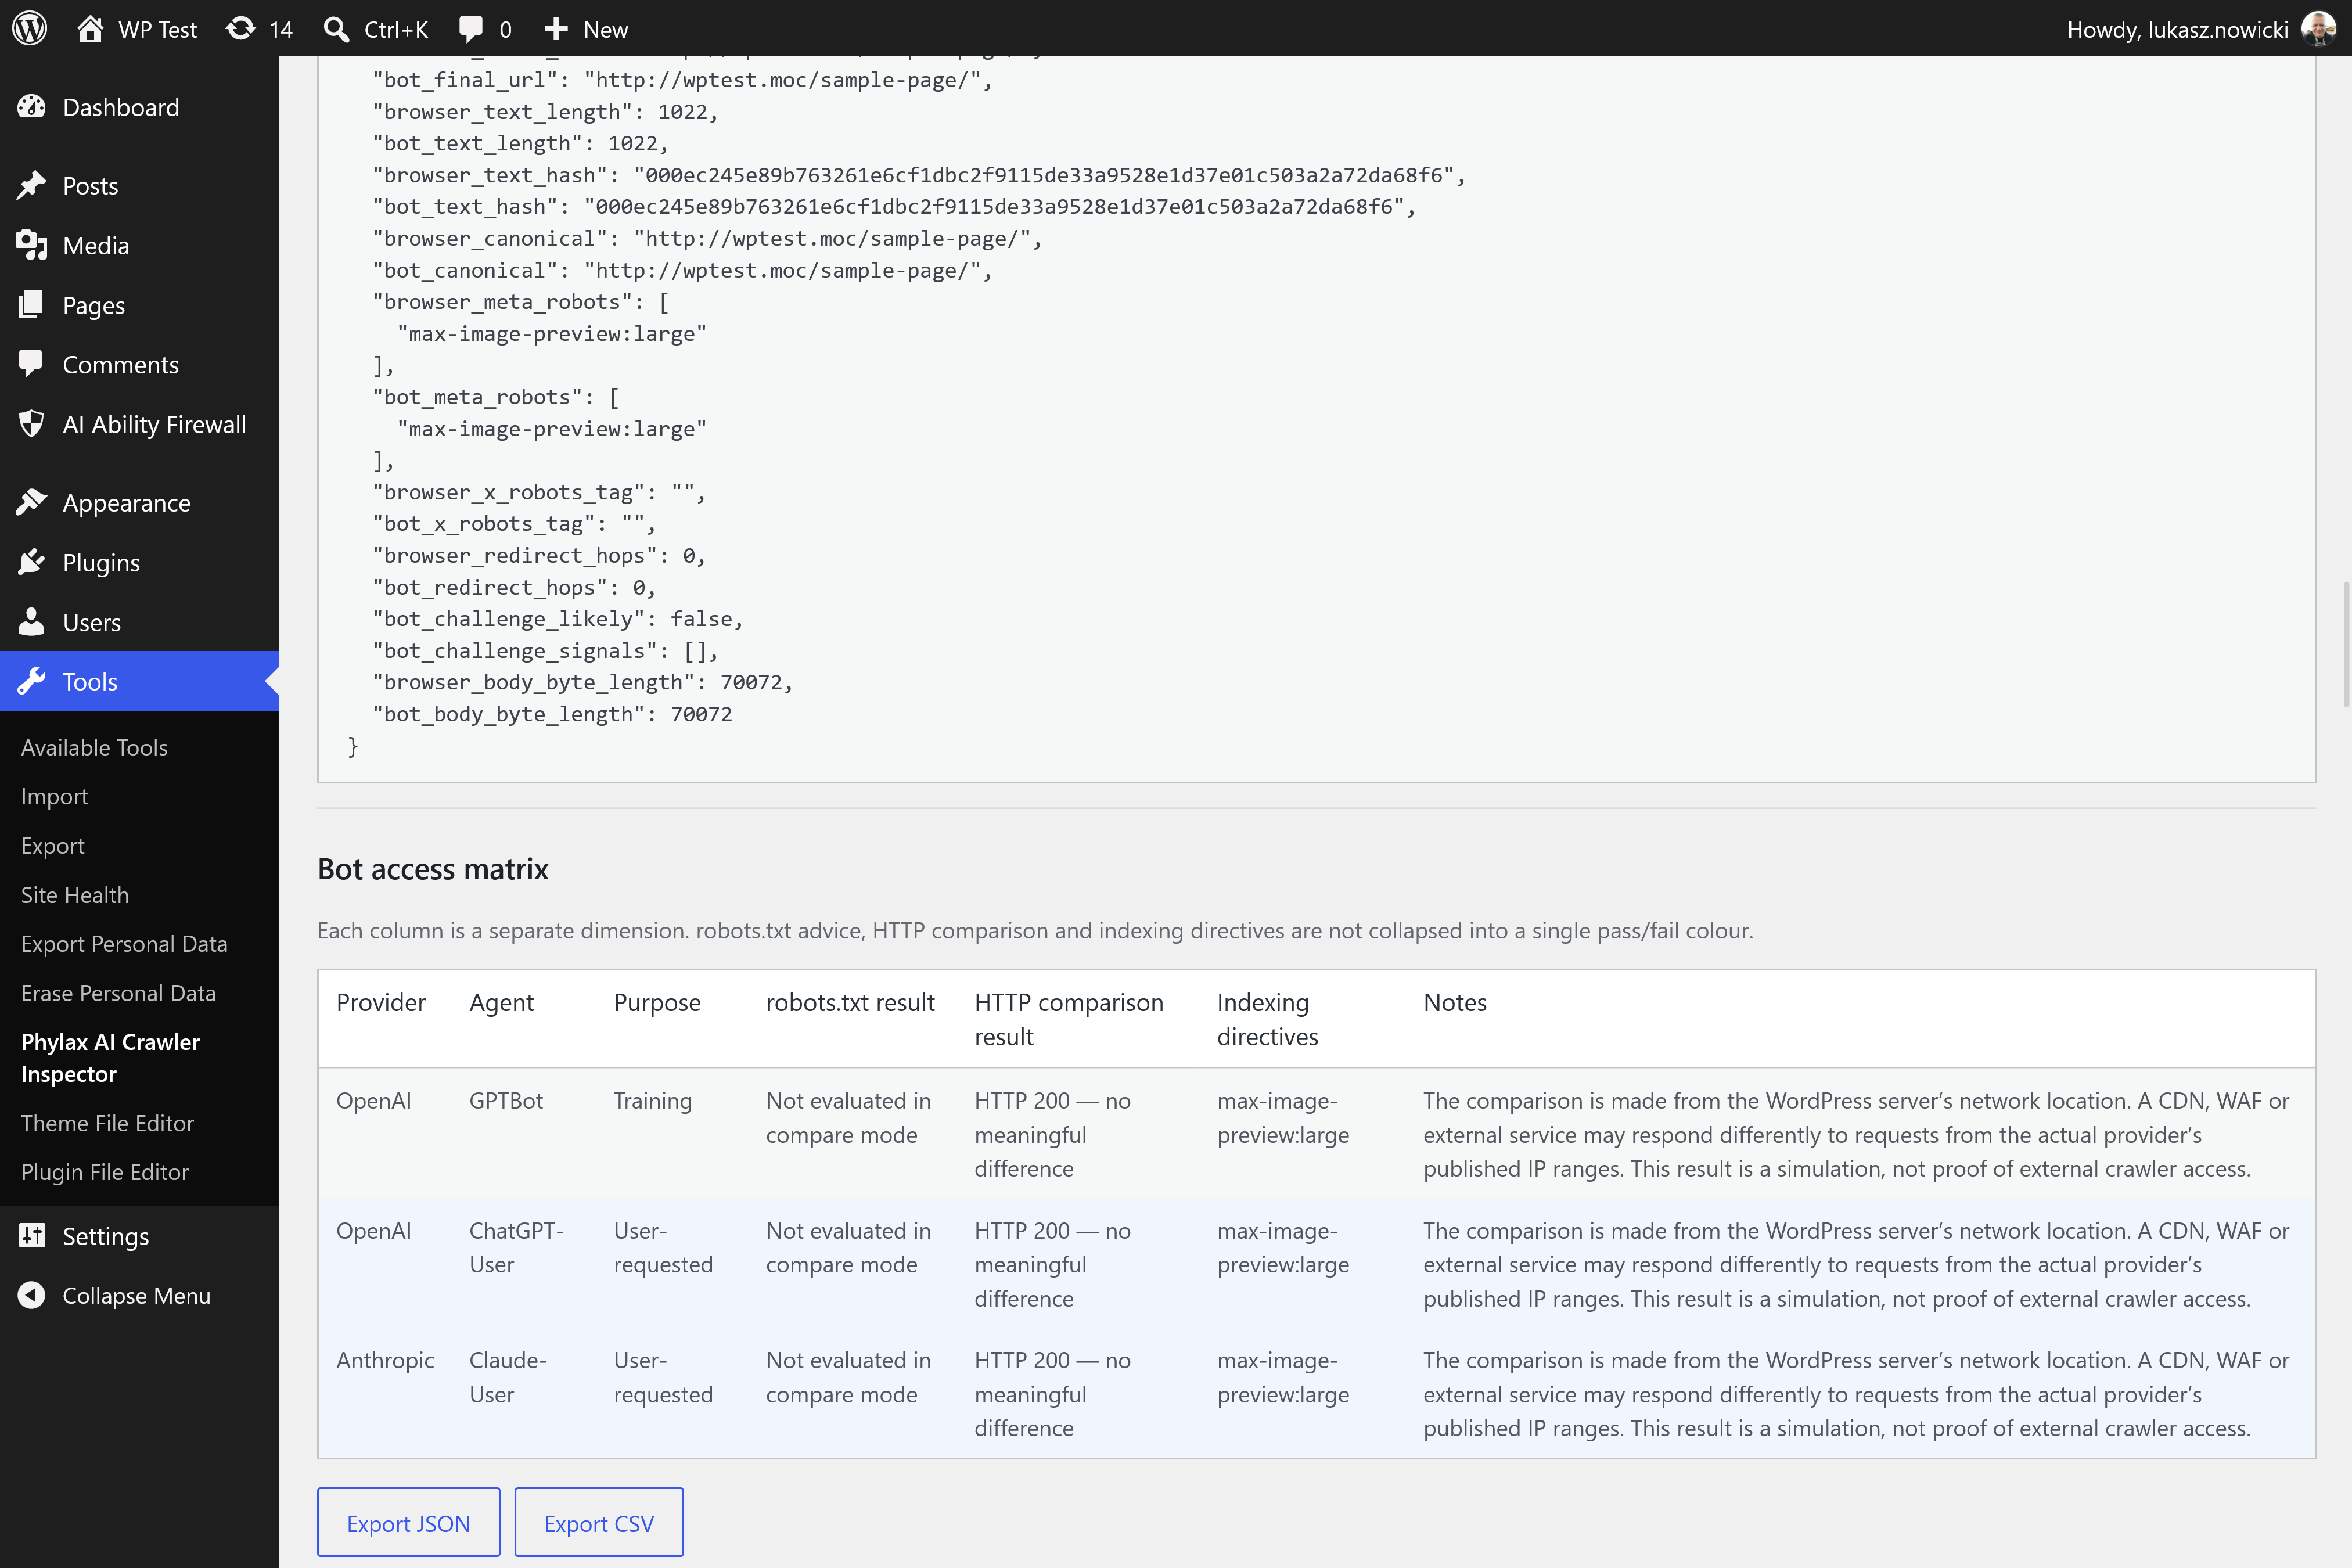Click Collapse Menu label

pyautogui.click(x=136, y=1295)
